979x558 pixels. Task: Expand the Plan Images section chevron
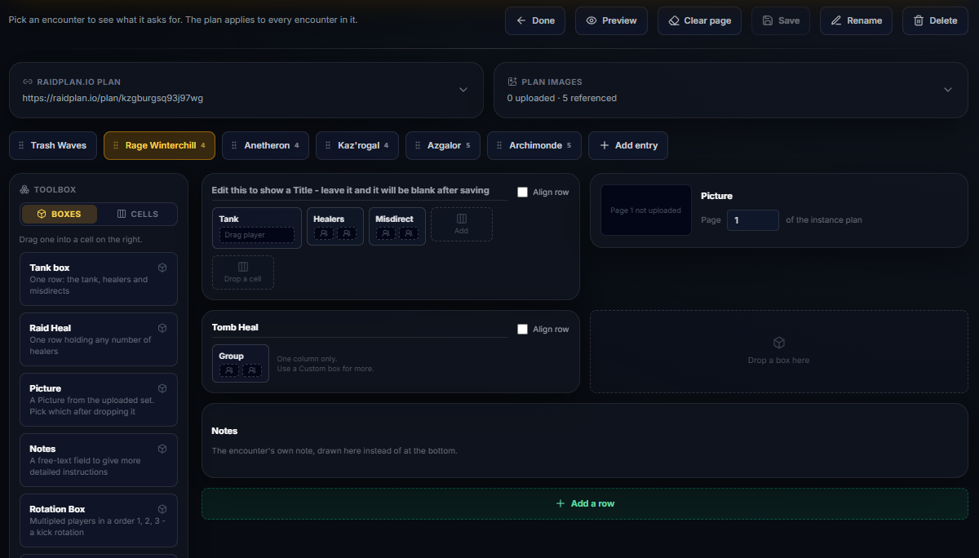pos(948,90)
